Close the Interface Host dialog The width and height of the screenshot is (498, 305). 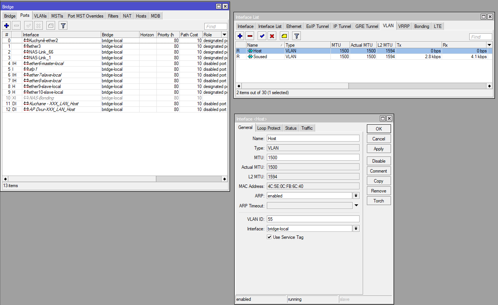[389, 119]
